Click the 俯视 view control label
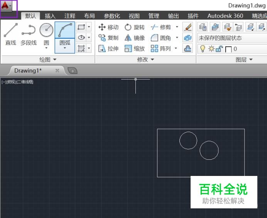 coord(12,82)
